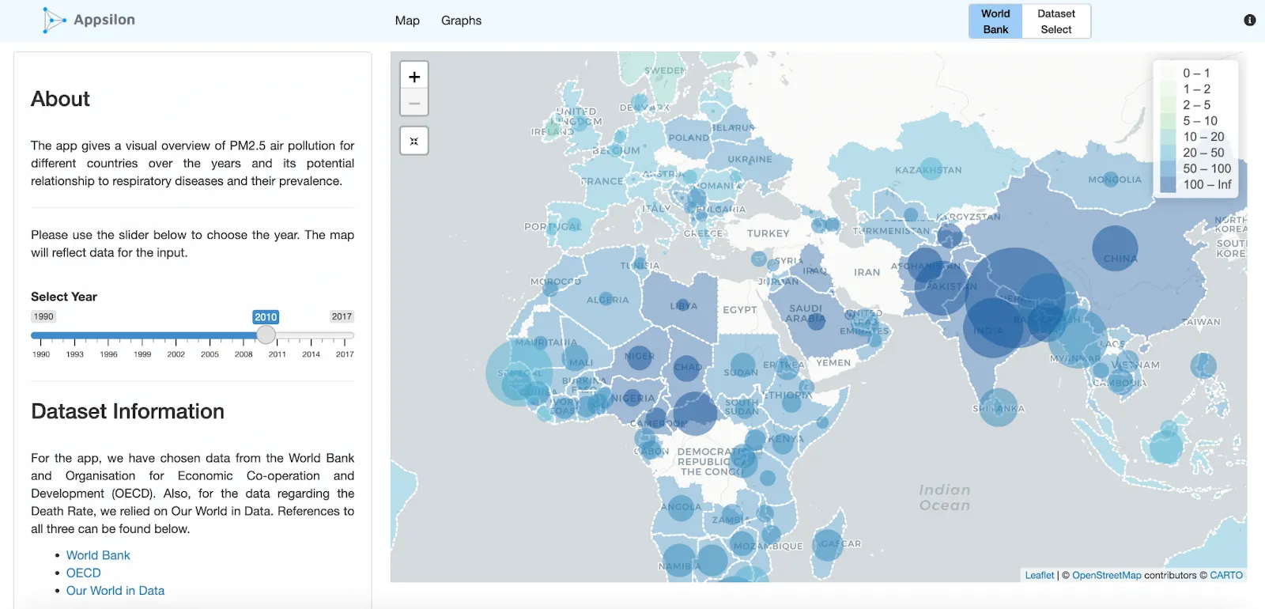Click the Senegal pollution circle marker
Image resolution: width=1265 pixels, height=609 pixels.
(518, 373)
